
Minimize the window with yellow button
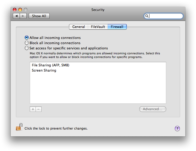tap(20, 10)
